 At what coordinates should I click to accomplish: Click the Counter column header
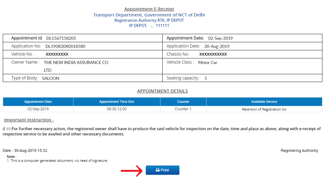pos(183,102)
